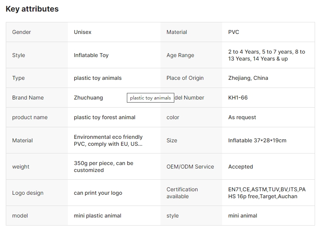Select the "Inflatable 37*28*19cm" size value
This screenshot has width=322, height=231.
257,140
